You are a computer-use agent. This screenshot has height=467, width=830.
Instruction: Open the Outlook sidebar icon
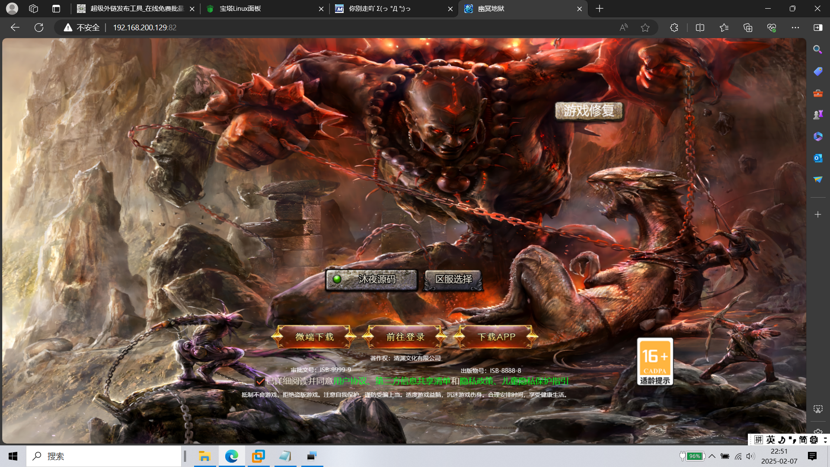coord(817,158)
